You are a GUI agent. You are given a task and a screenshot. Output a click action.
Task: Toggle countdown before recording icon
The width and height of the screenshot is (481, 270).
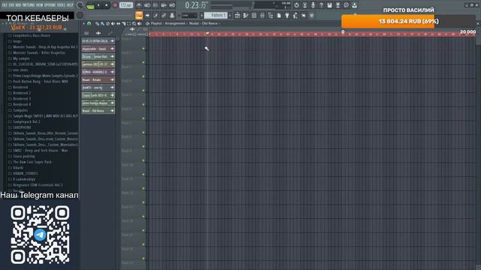click(x=156, y=5)
